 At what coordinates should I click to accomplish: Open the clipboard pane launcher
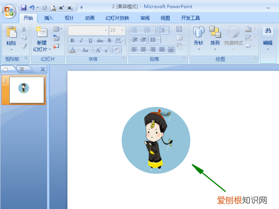(x=26, y=58)
